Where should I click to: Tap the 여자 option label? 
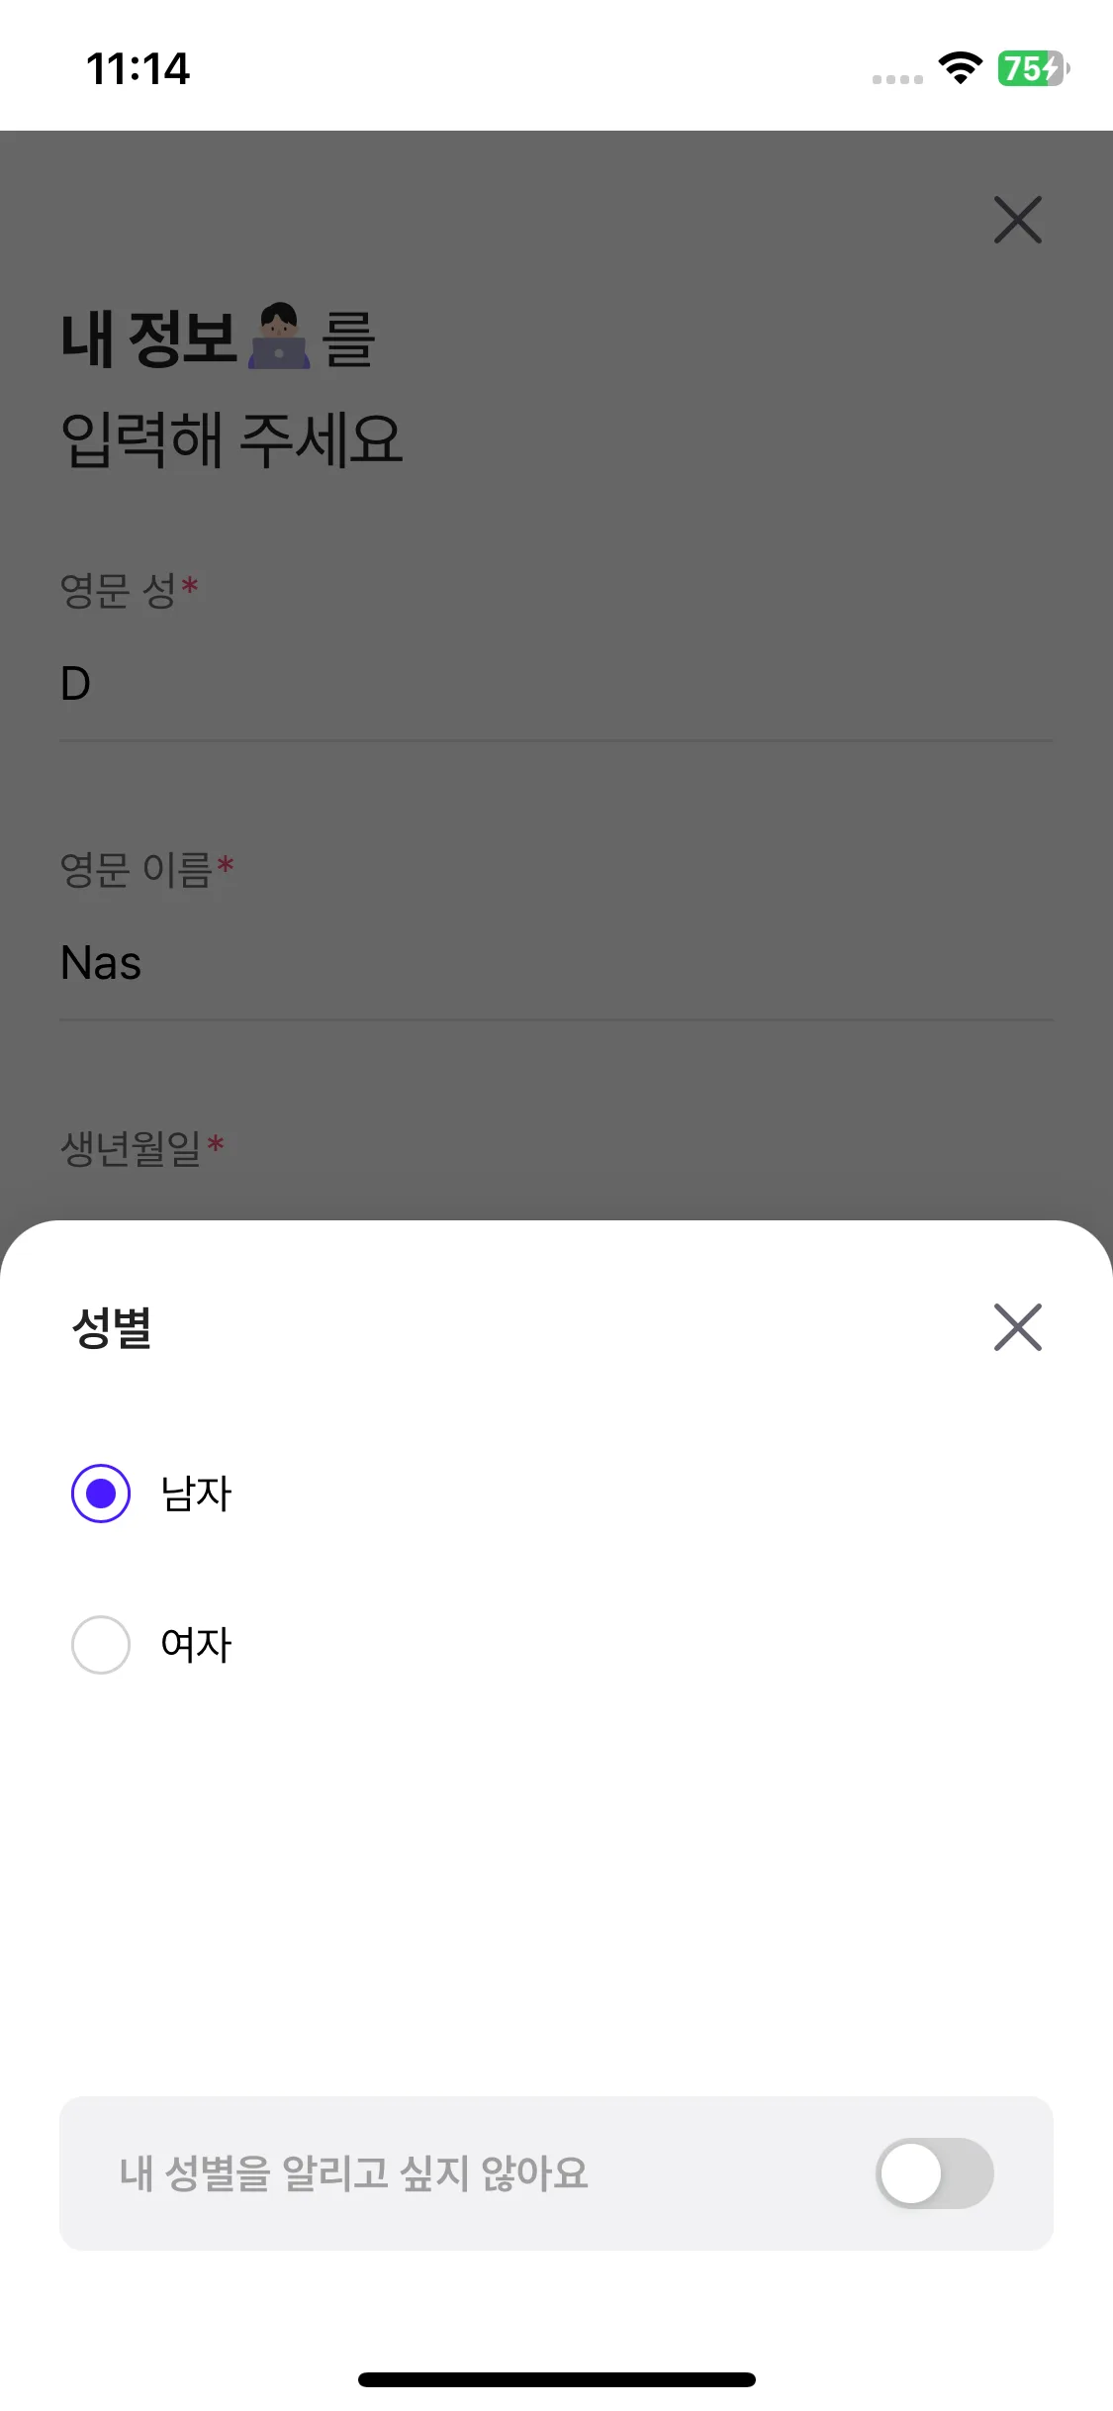click(x=196, y=1645)
